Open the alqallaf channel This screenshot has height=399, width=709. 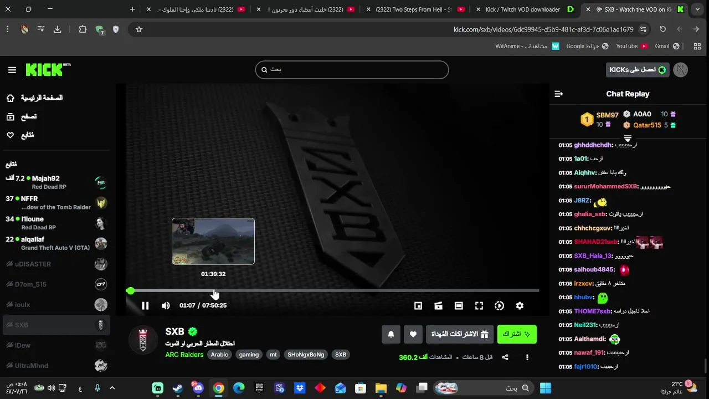click(x=56, y=244)
